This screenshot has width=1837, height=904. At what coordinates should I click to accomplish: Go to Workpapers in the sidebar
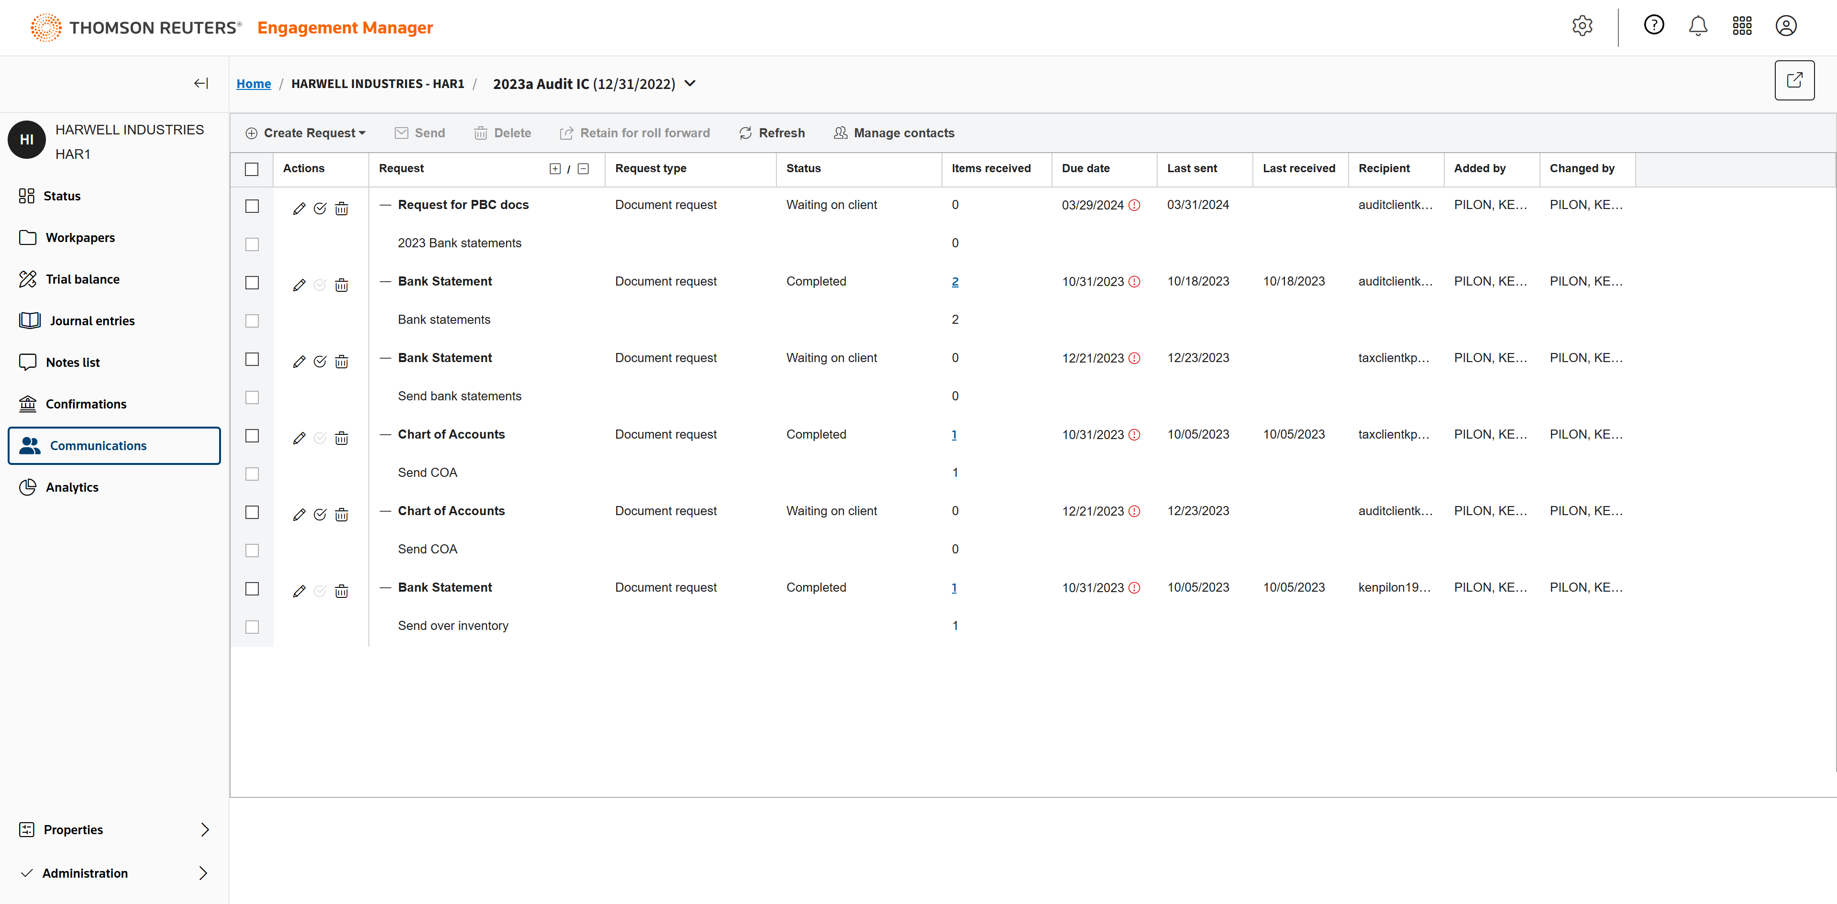[80, 237]
